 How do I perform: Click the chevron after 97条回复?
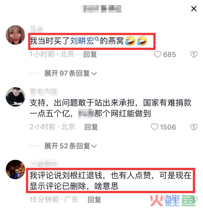coord(94,73)
